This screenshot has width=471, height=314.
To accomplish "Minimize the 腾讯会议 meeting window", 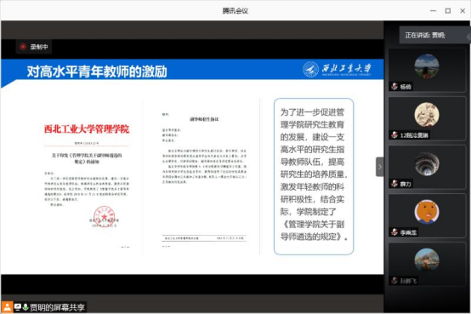I will (x=433, y=11).
